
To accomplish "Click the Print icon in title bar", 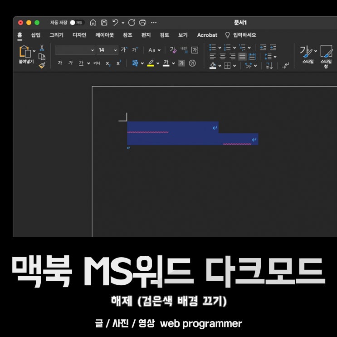I will coord(143,22).
